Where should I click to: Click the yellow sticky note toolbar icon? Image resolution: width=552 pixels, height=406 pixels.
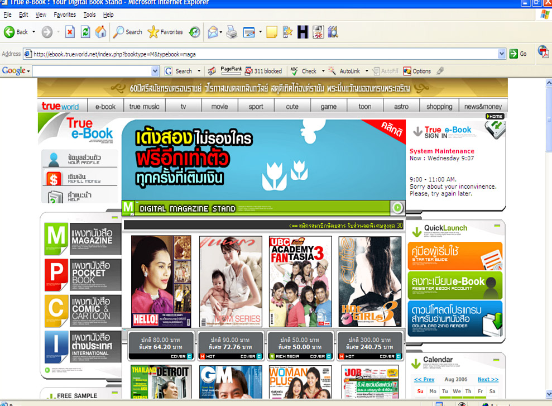272,32
